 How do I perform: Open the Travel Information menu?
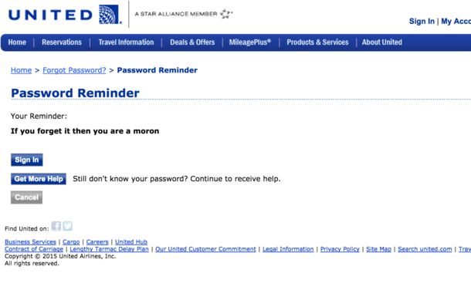(x=126, y=42)
